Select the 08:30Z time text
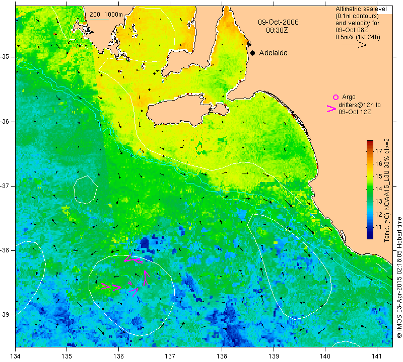This screenshot has height=362, width=403. [x=277, y=30]
